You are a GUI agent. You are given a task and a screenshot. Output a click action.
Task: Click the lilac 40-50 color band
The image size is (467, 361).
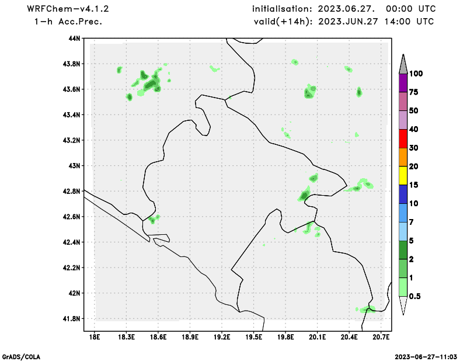(403, 120)
